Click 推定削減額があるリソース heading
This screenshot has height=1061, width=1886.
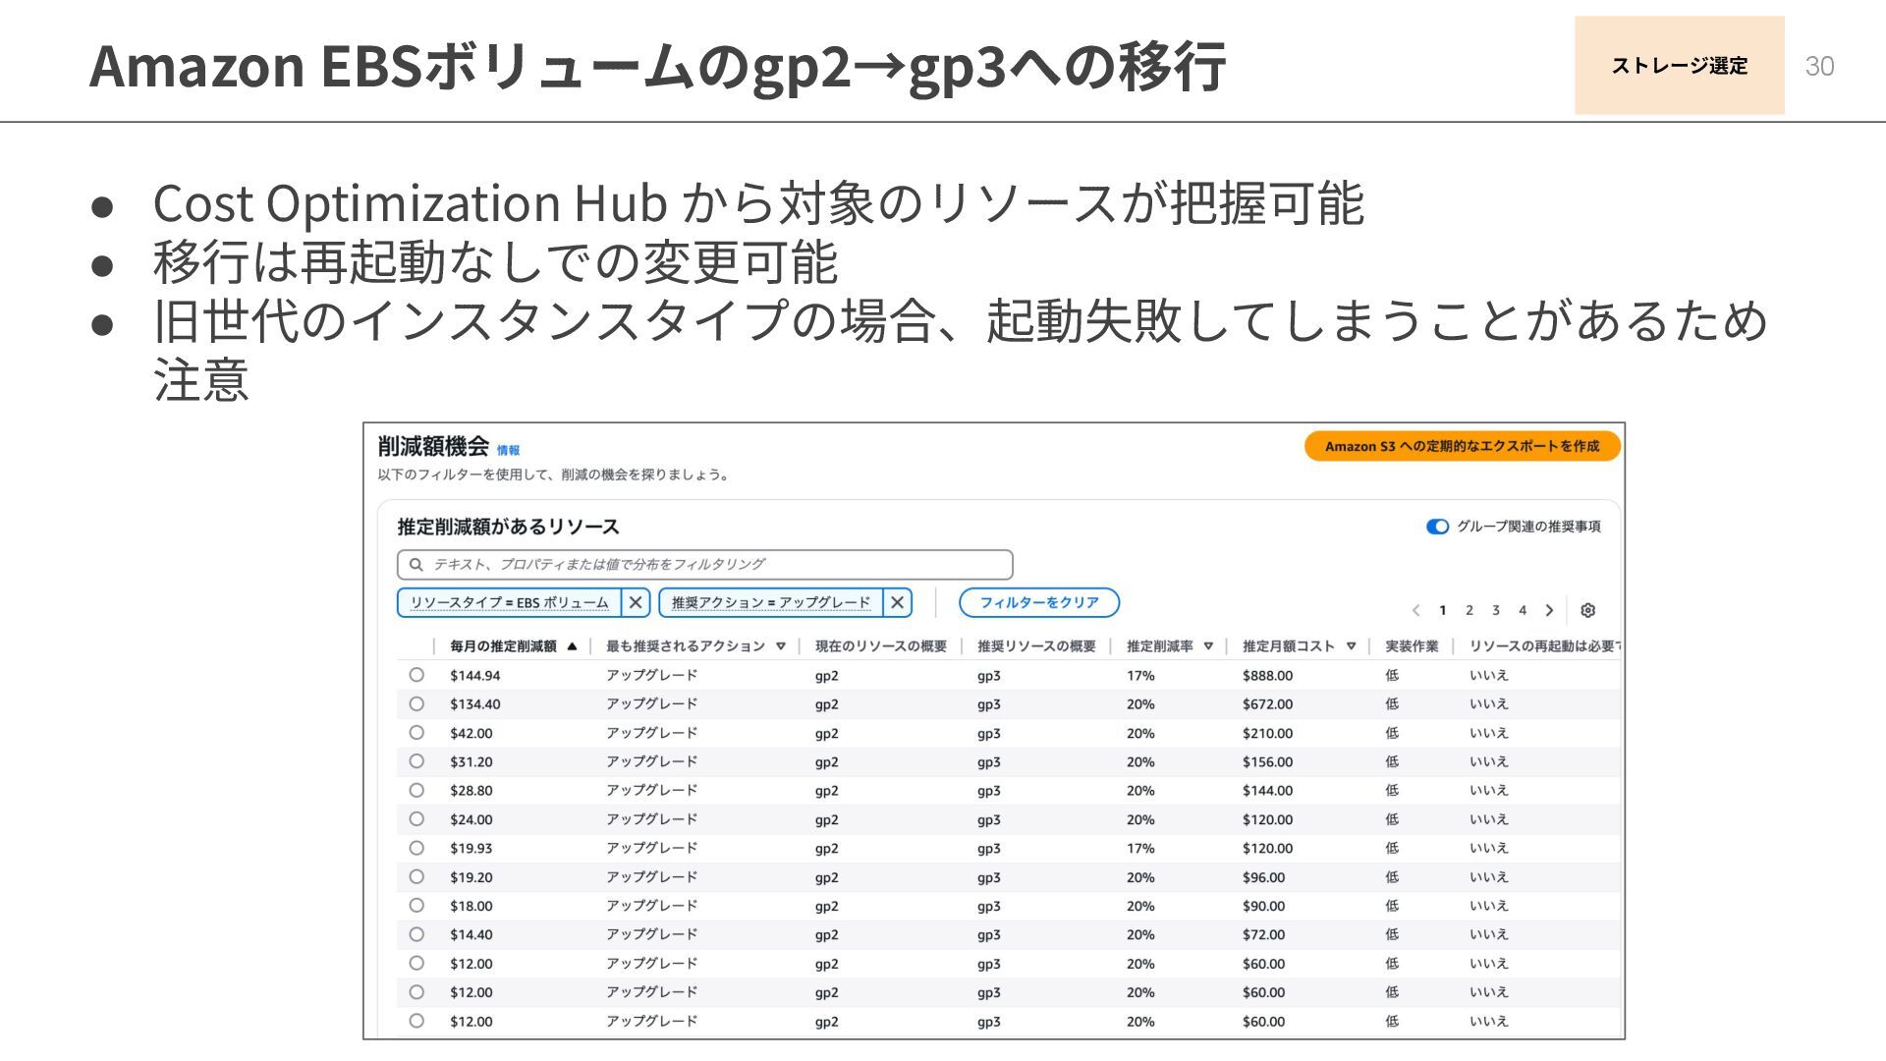508,527
